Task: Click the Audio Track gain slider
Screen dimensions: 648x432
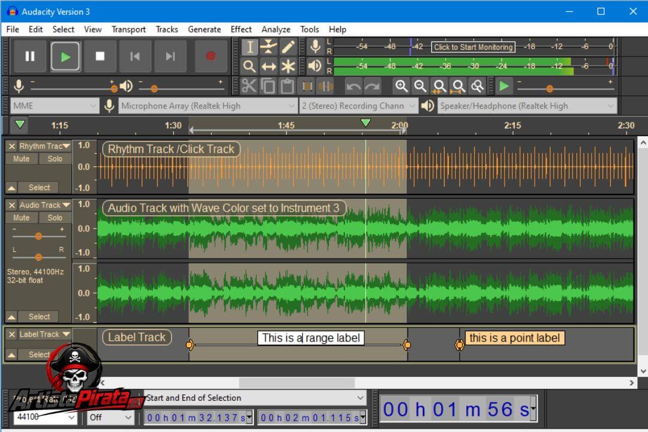Action: (38, 236)
